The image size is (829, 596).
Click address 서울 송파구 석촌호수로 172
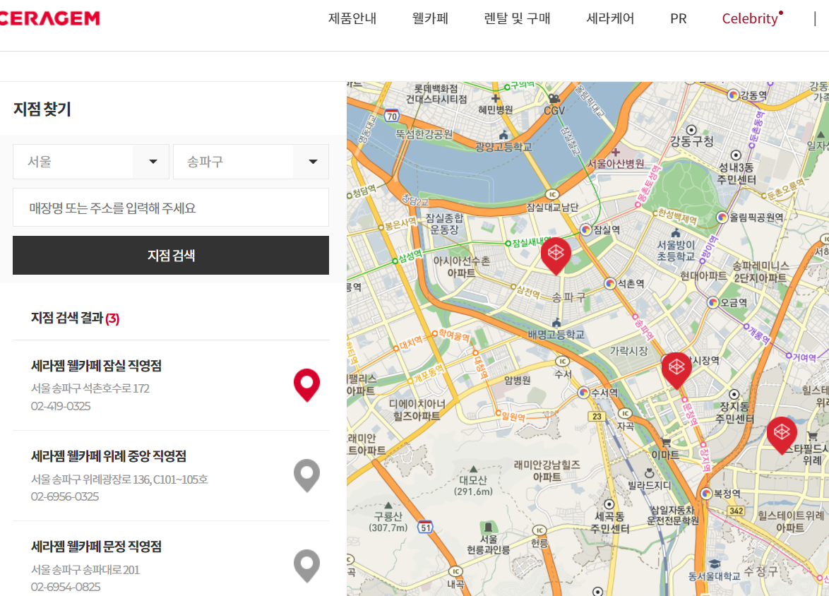click(x=90, y=388)
